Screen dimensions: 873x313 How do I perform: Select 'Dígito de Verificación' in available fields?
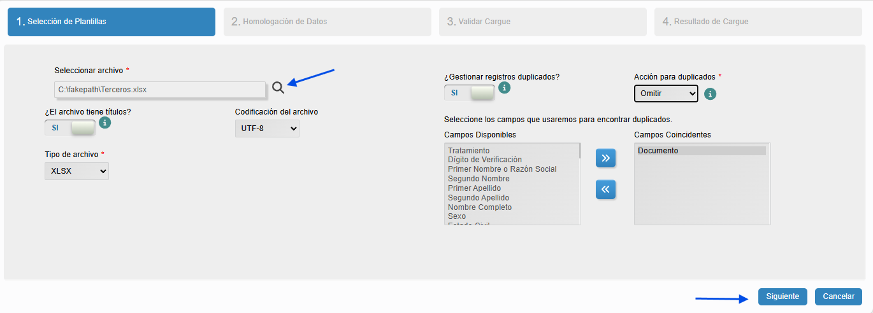pos(484,160)
